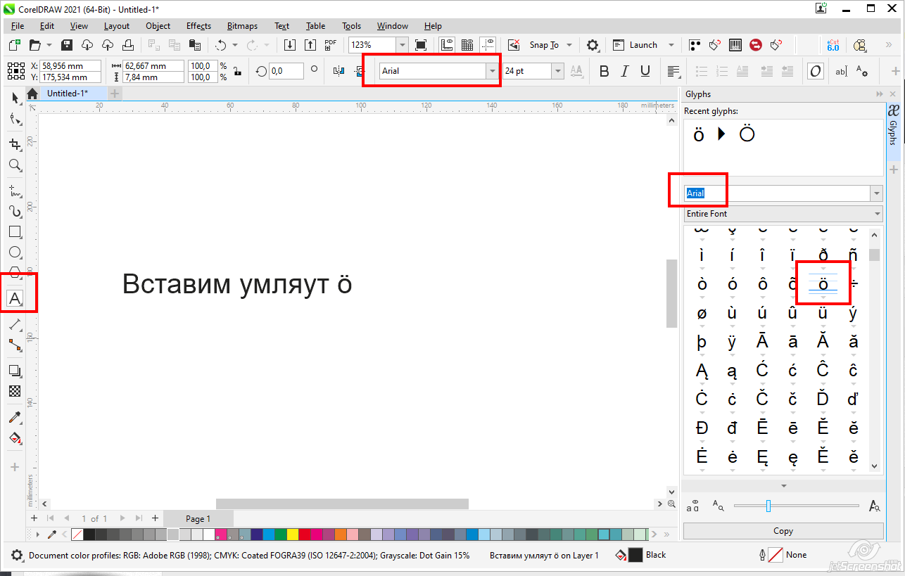
Task: Switch to the Page 1 tab
Action: click(198, 519)
